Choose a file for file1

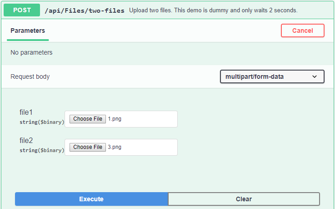88,119
